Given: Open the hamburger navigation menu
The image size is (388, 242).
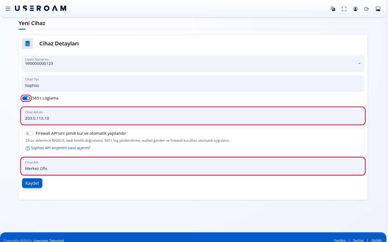Looking at the screenshot, I should [8, 9].
